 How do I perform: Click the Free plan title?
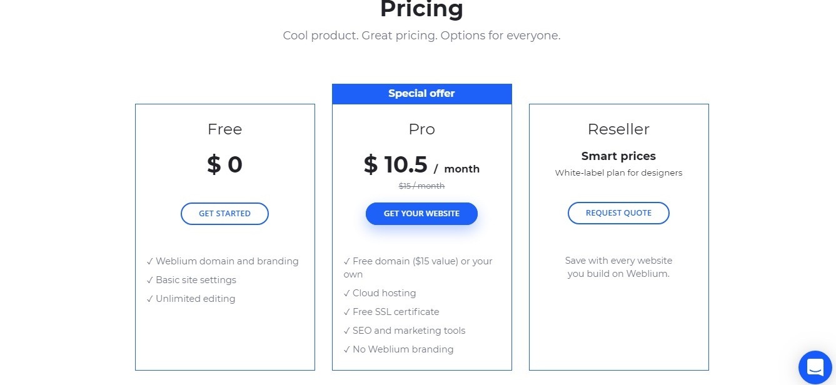click(224, 129)
